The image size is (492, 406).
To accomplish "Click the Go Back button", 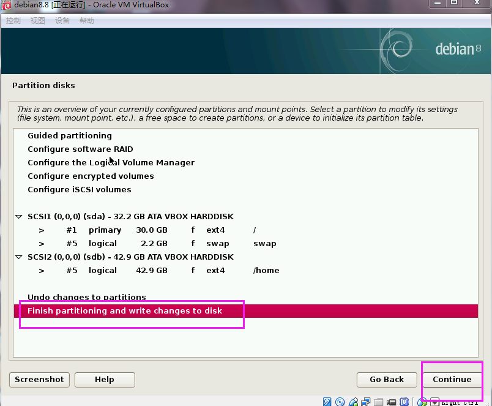I will (x=386, y=380).
